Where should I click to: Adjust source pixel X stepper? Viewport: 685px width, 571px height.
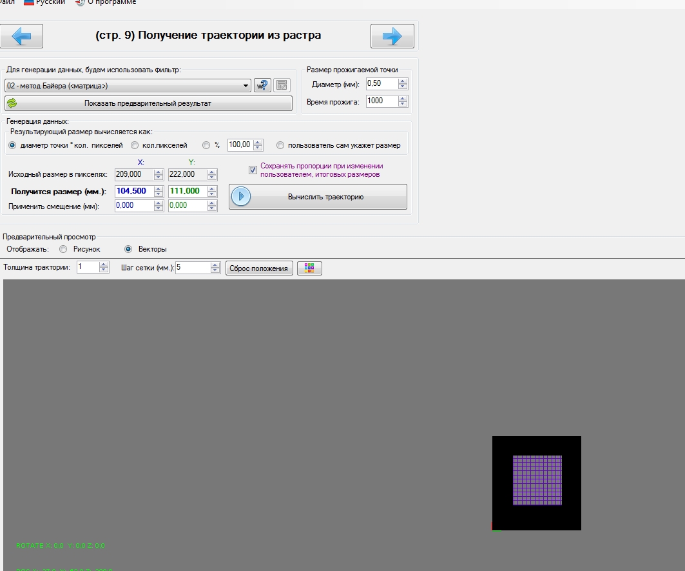(x=159, y=175)
